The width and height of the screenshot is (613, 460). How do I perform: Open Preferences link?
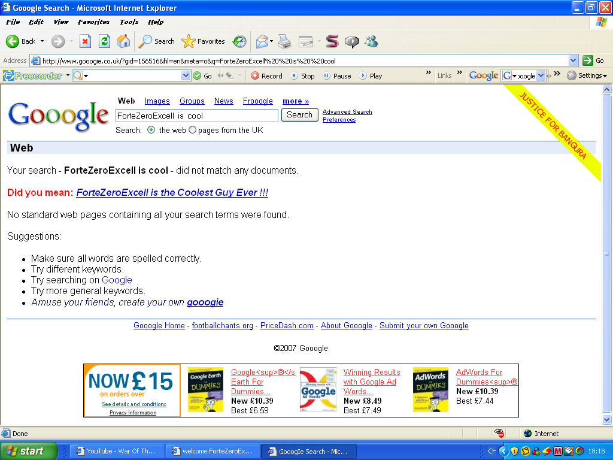[339, 120]
